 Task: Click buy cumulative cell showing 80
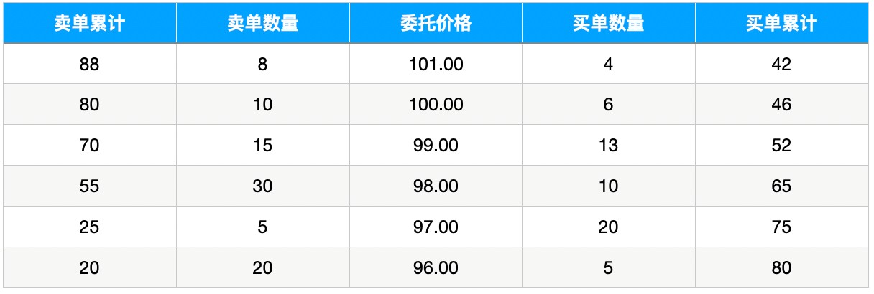click(781, 267)
